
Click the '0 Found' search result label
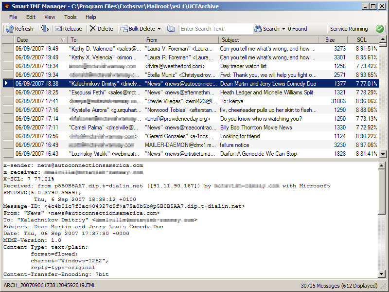tap(298, 29)
